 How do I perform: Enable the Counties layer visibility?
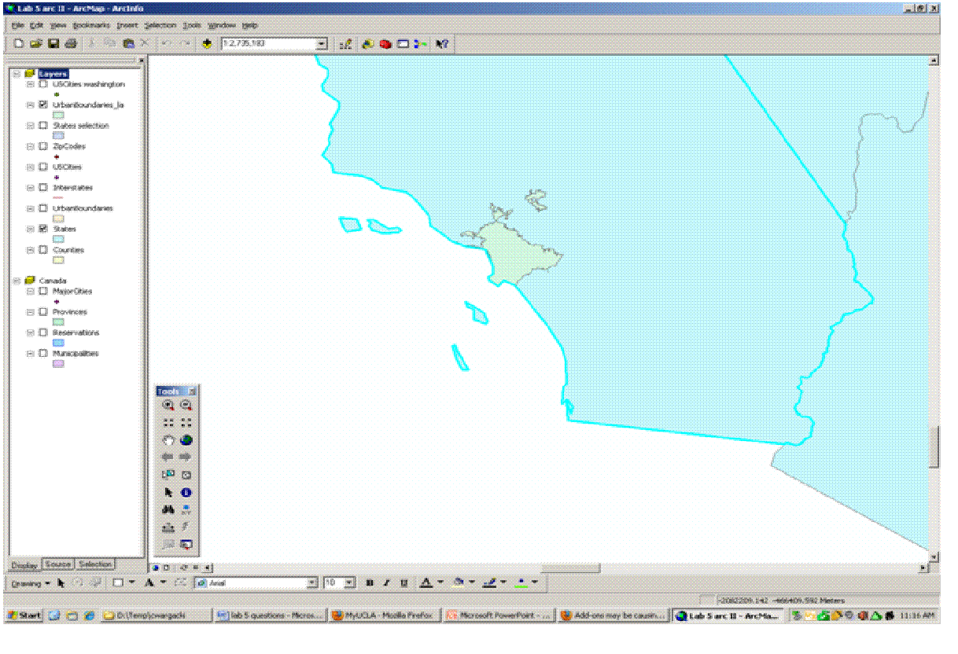click(42, 249)
